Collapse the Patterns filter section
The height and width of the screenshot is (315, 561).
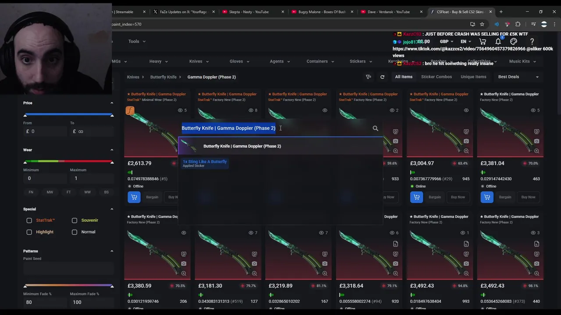click(112, 251)
